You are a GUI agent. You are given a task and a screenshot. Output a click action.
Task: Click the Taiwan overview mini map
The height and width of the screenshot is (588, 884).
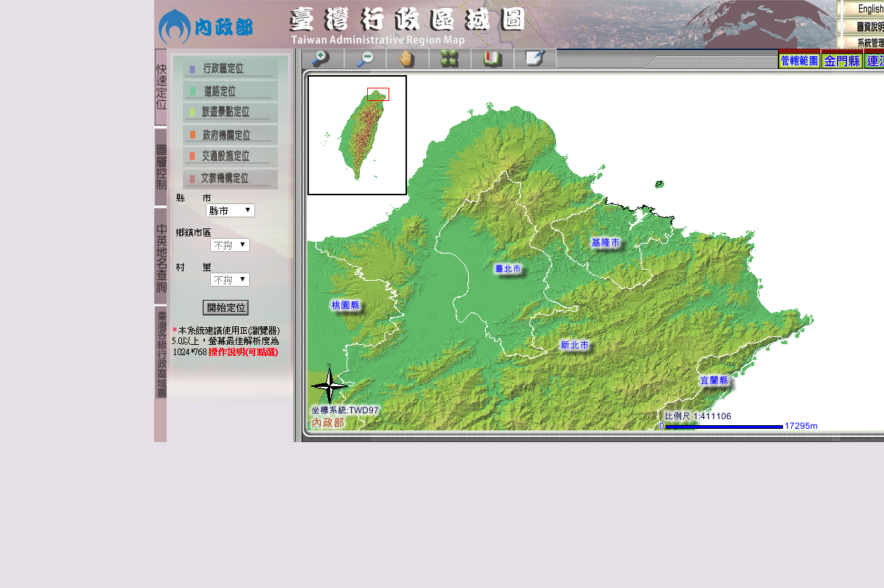[x=357, y=135]
